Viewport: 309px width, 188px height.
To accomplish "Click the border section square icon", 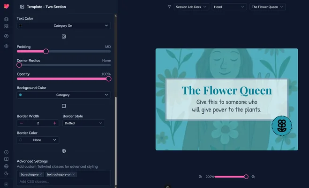I will coord(64,106).
